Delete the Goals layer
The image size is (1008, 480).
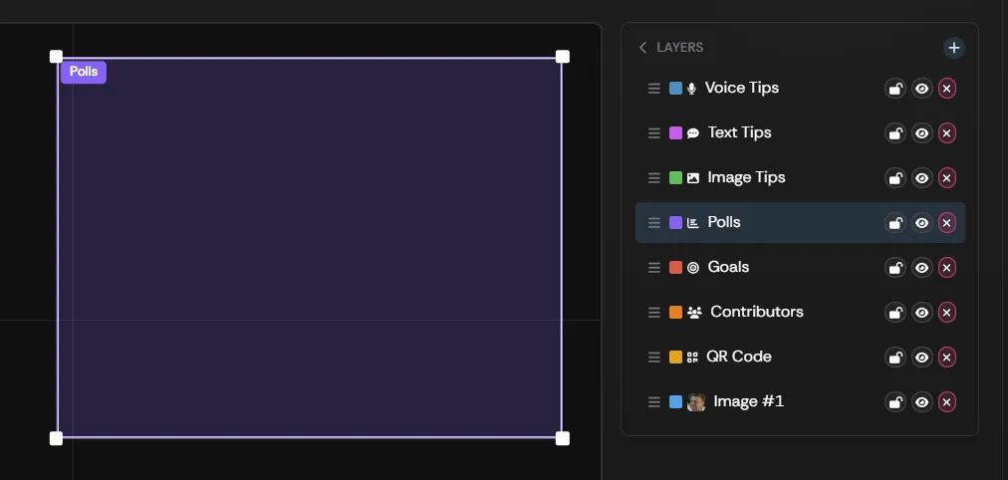(x=946, y=267)
